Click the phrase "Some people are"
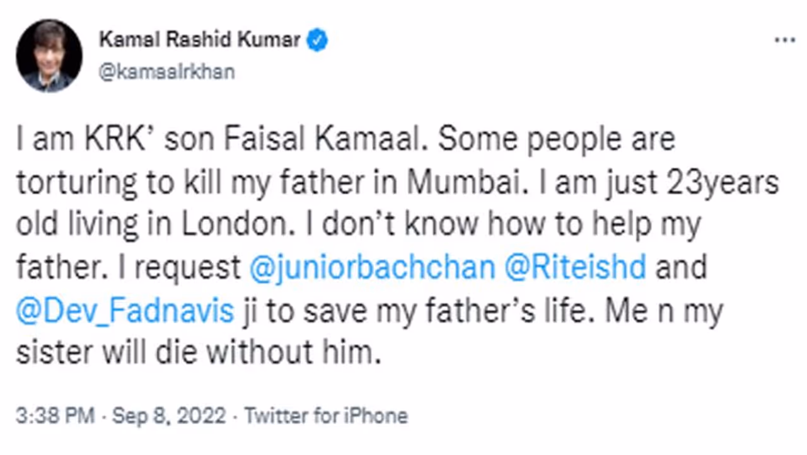The width and height of the screenshot is (807, 455). (x=557, y=140)
